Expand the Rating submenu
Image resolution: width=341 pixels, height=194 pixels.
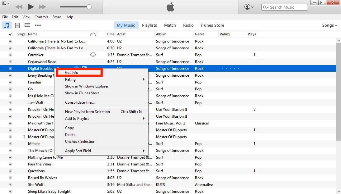coord(105,79)
